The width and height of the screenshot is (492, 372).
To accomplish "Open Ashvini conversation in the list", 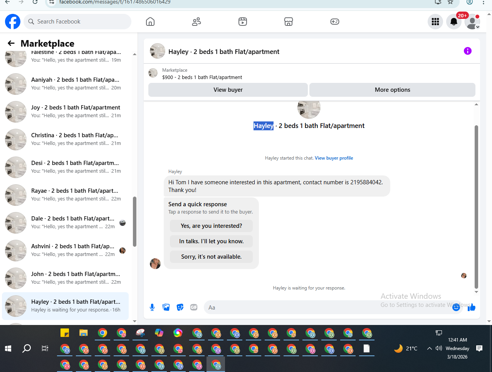I will (65, 250).
